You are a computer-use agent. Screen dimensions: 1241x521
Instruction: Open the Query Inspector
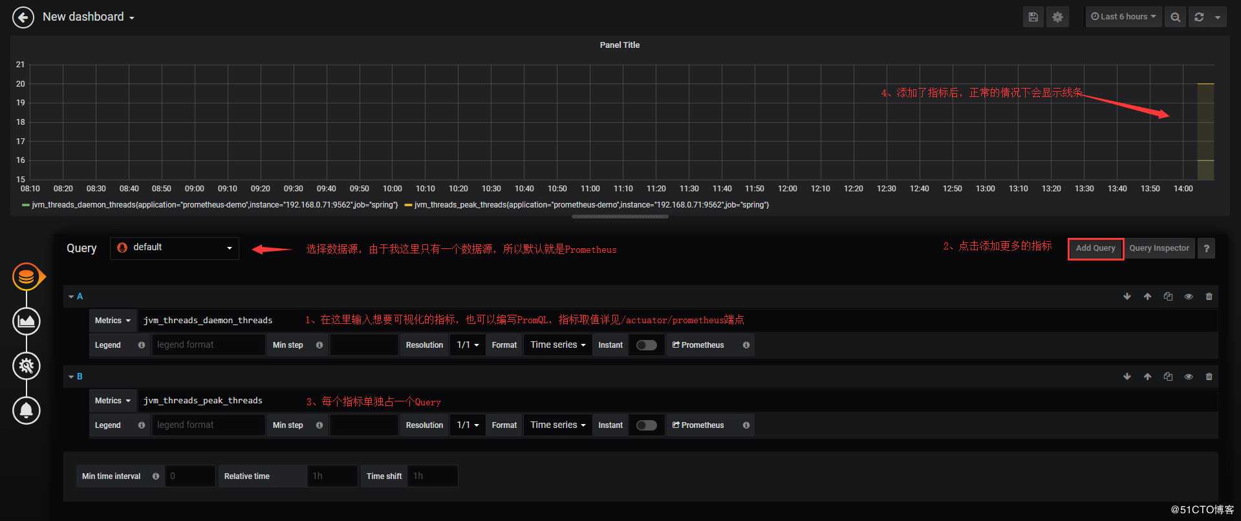(1159, 248)
